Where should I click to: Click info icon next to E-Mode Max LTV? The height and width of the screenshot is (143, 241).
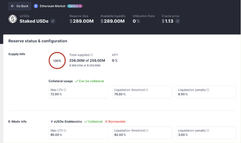pos(65,130)
